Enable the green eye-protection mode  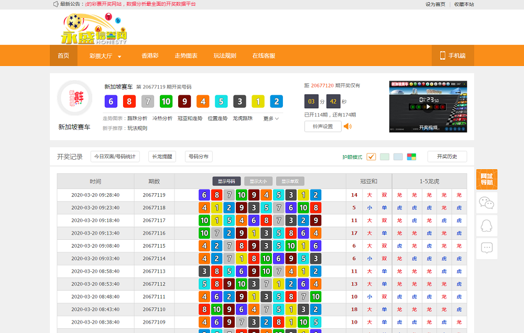385,157
